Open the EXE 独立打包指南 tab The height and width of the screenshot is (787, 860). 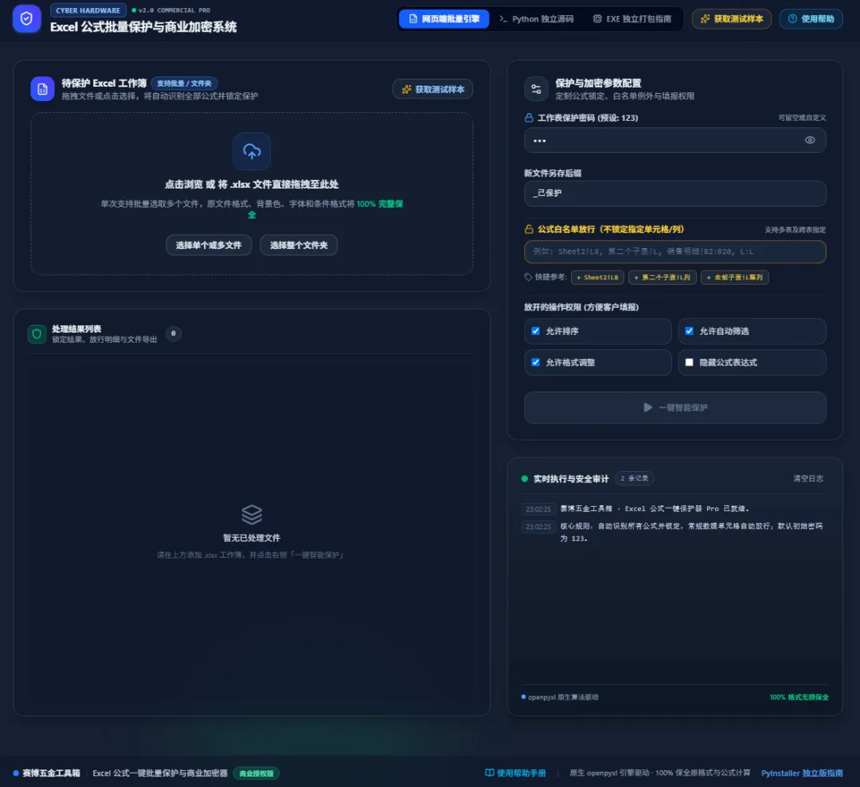coord(631,18)
